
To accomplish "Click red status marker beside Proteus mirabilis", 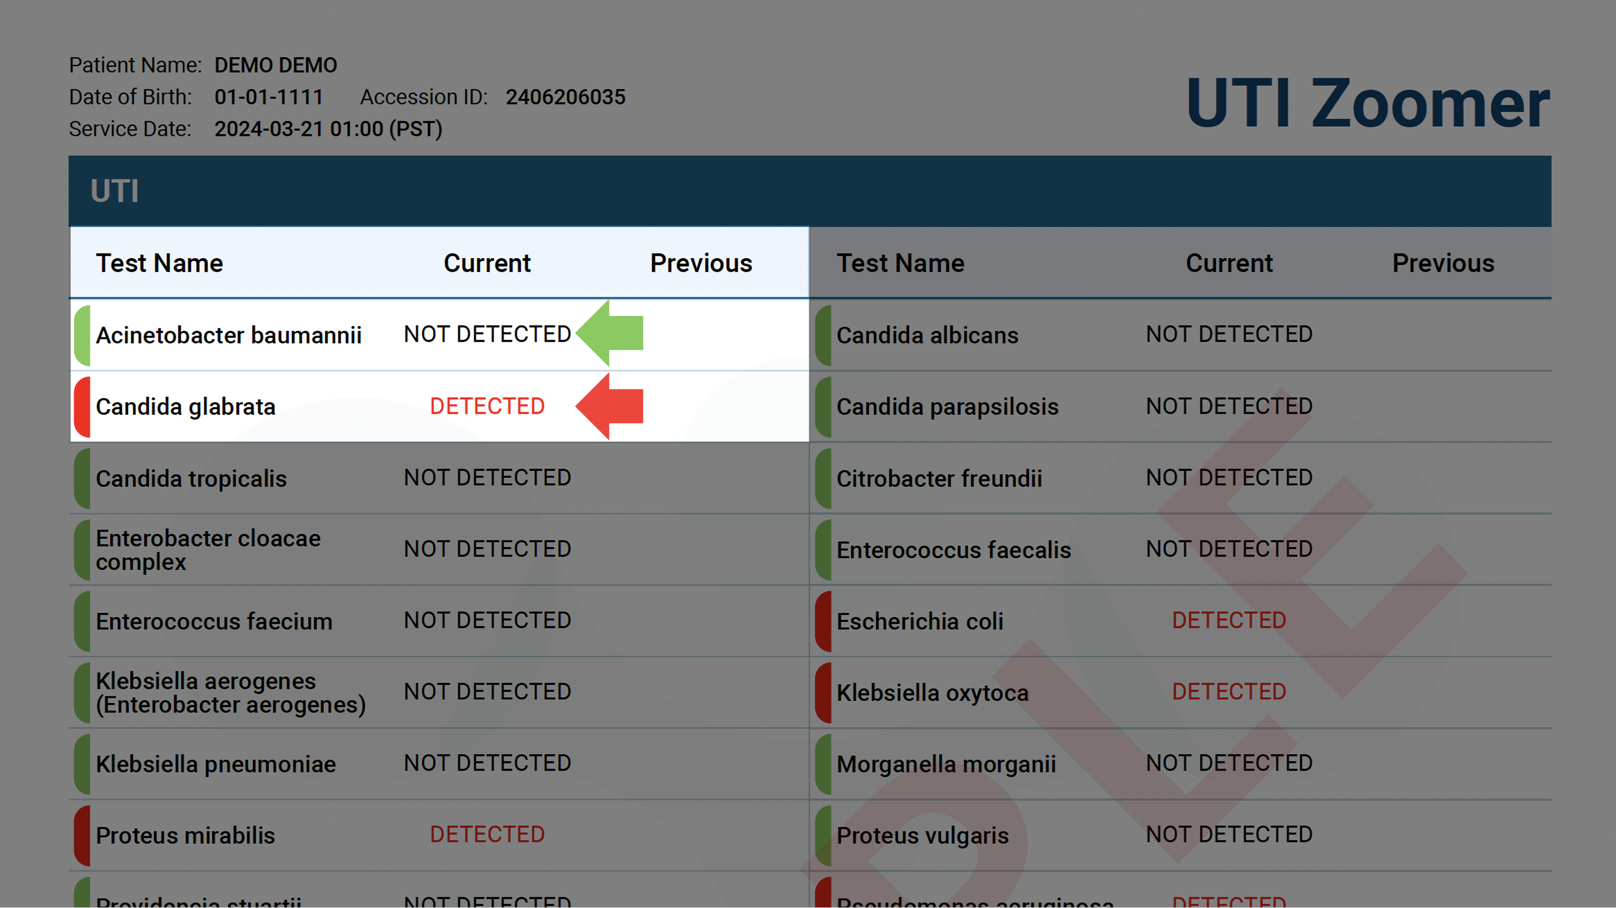I will coord(82,835).
